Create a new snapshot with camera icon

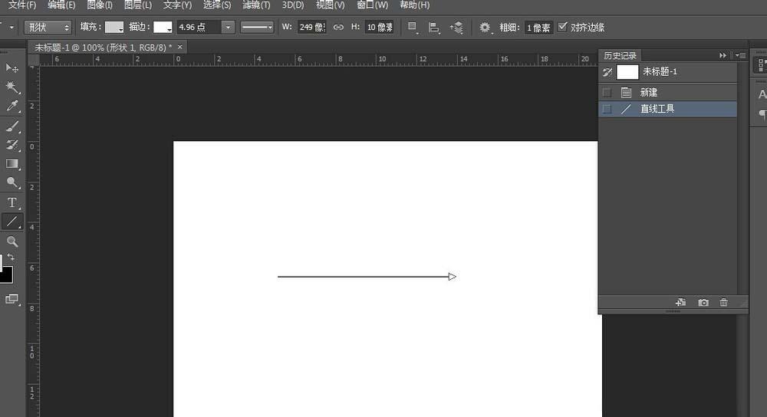[x=703, y=303]
